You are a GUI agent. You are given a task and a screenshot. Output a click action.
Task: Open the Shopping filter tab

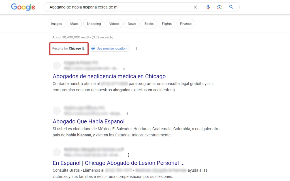click(94, 24)
